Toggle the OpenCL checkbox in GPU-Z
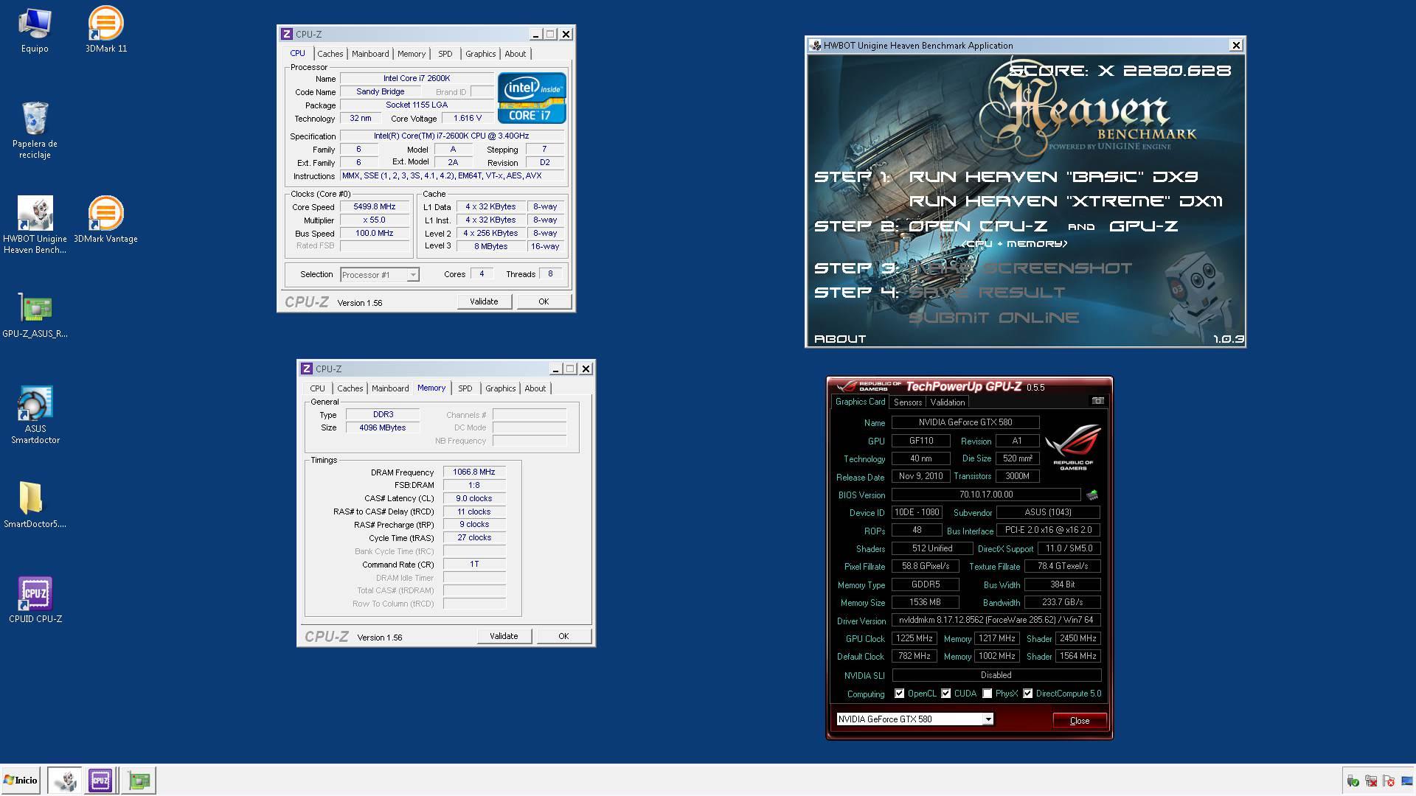 pos(899,694)
